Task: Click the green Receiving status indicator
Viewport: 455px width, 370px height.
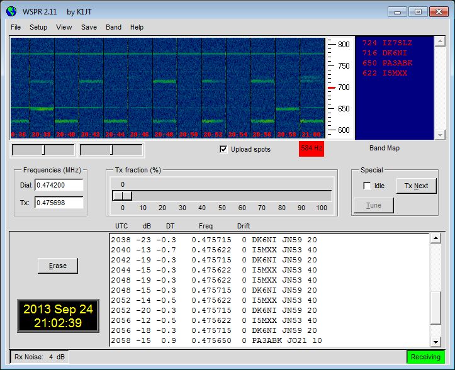Action: pos(425,357)
